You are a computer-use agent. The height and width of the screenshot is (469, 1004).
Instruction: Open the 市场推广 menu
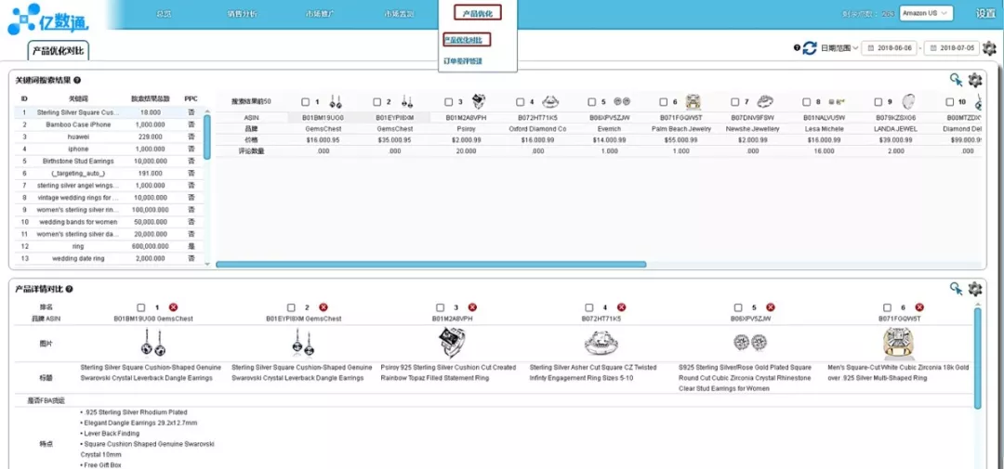coord(320,13)
